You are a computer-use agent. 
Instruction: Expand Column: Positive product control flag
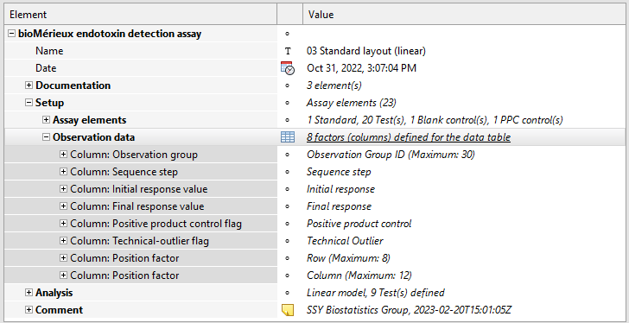63,223
